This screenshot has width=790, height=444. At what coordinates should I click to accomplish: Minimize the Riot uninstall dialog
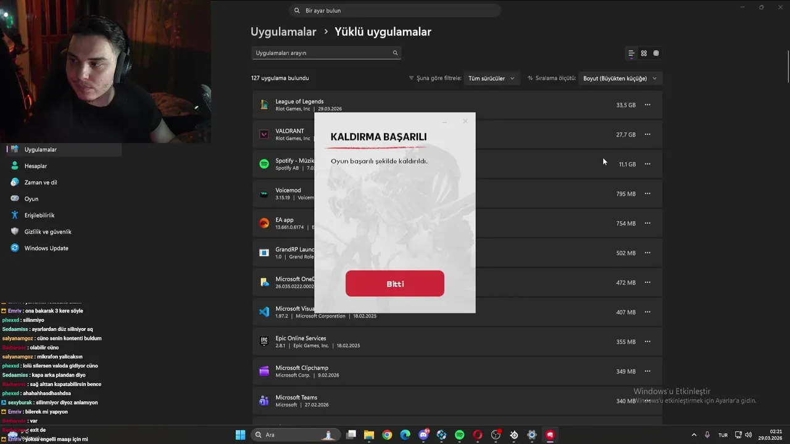(x=445, y=121)
